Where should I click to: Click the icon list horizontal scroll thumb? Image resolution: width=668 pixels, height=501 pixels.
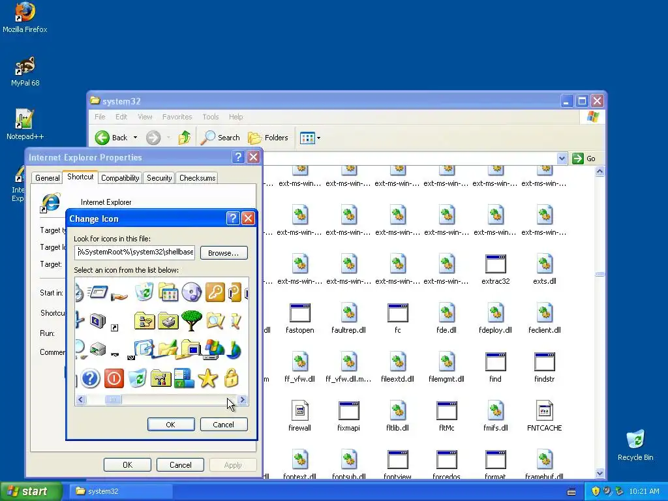113,400
